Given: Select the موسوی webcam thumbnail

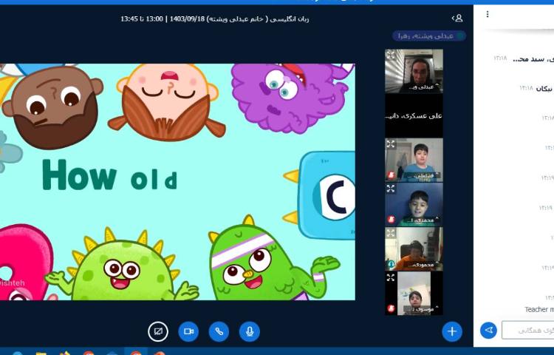Looking at the screenshot, I should tap(414, 294).
